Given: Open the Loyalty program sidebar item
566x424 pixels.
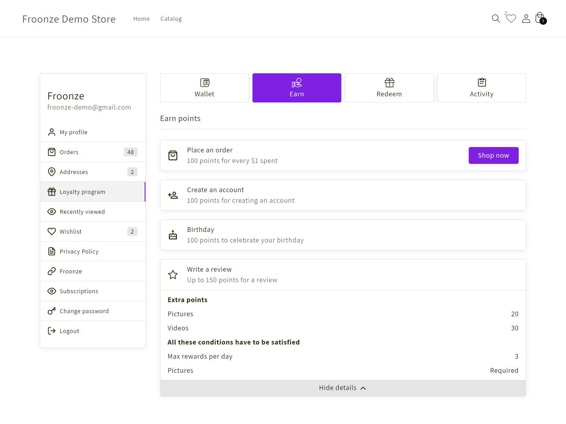Looking at the screenshot, I should (93, 192).
